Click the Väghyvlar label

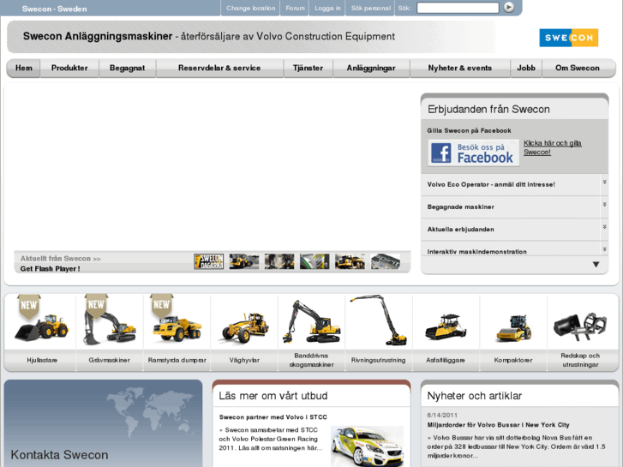(244, 360)
